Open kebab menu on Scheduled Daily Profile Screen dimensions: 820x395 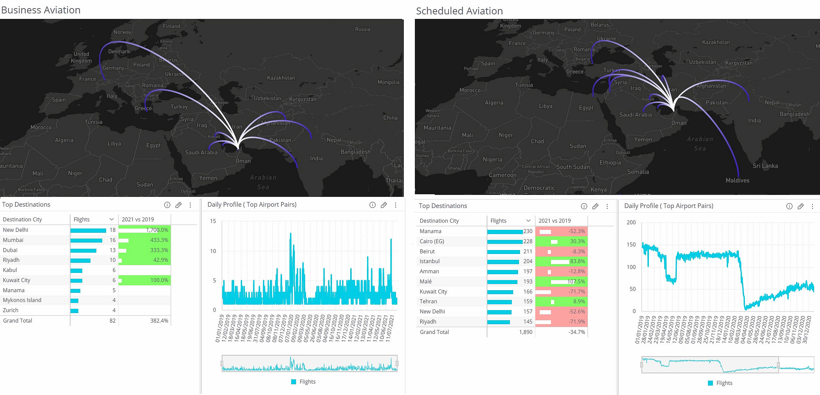point(812,206)
